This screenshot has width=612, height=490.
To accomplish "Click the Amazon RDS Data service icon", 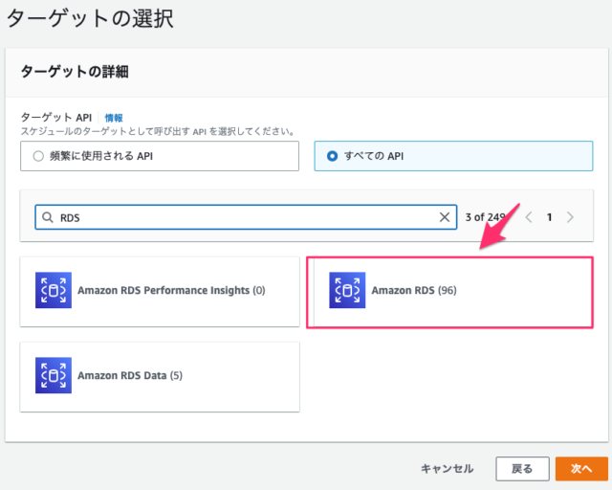I will [x=54, y=375].
